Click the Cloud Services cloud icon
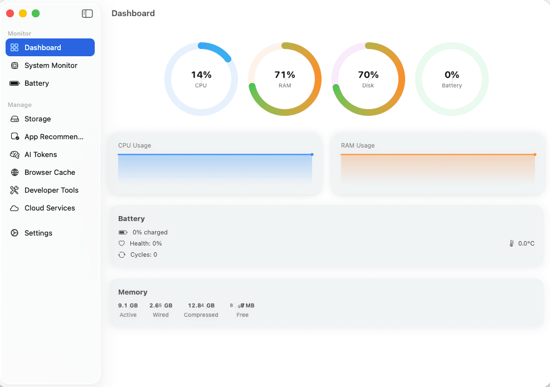The image size is (550, 387). (x=13, y=208)
